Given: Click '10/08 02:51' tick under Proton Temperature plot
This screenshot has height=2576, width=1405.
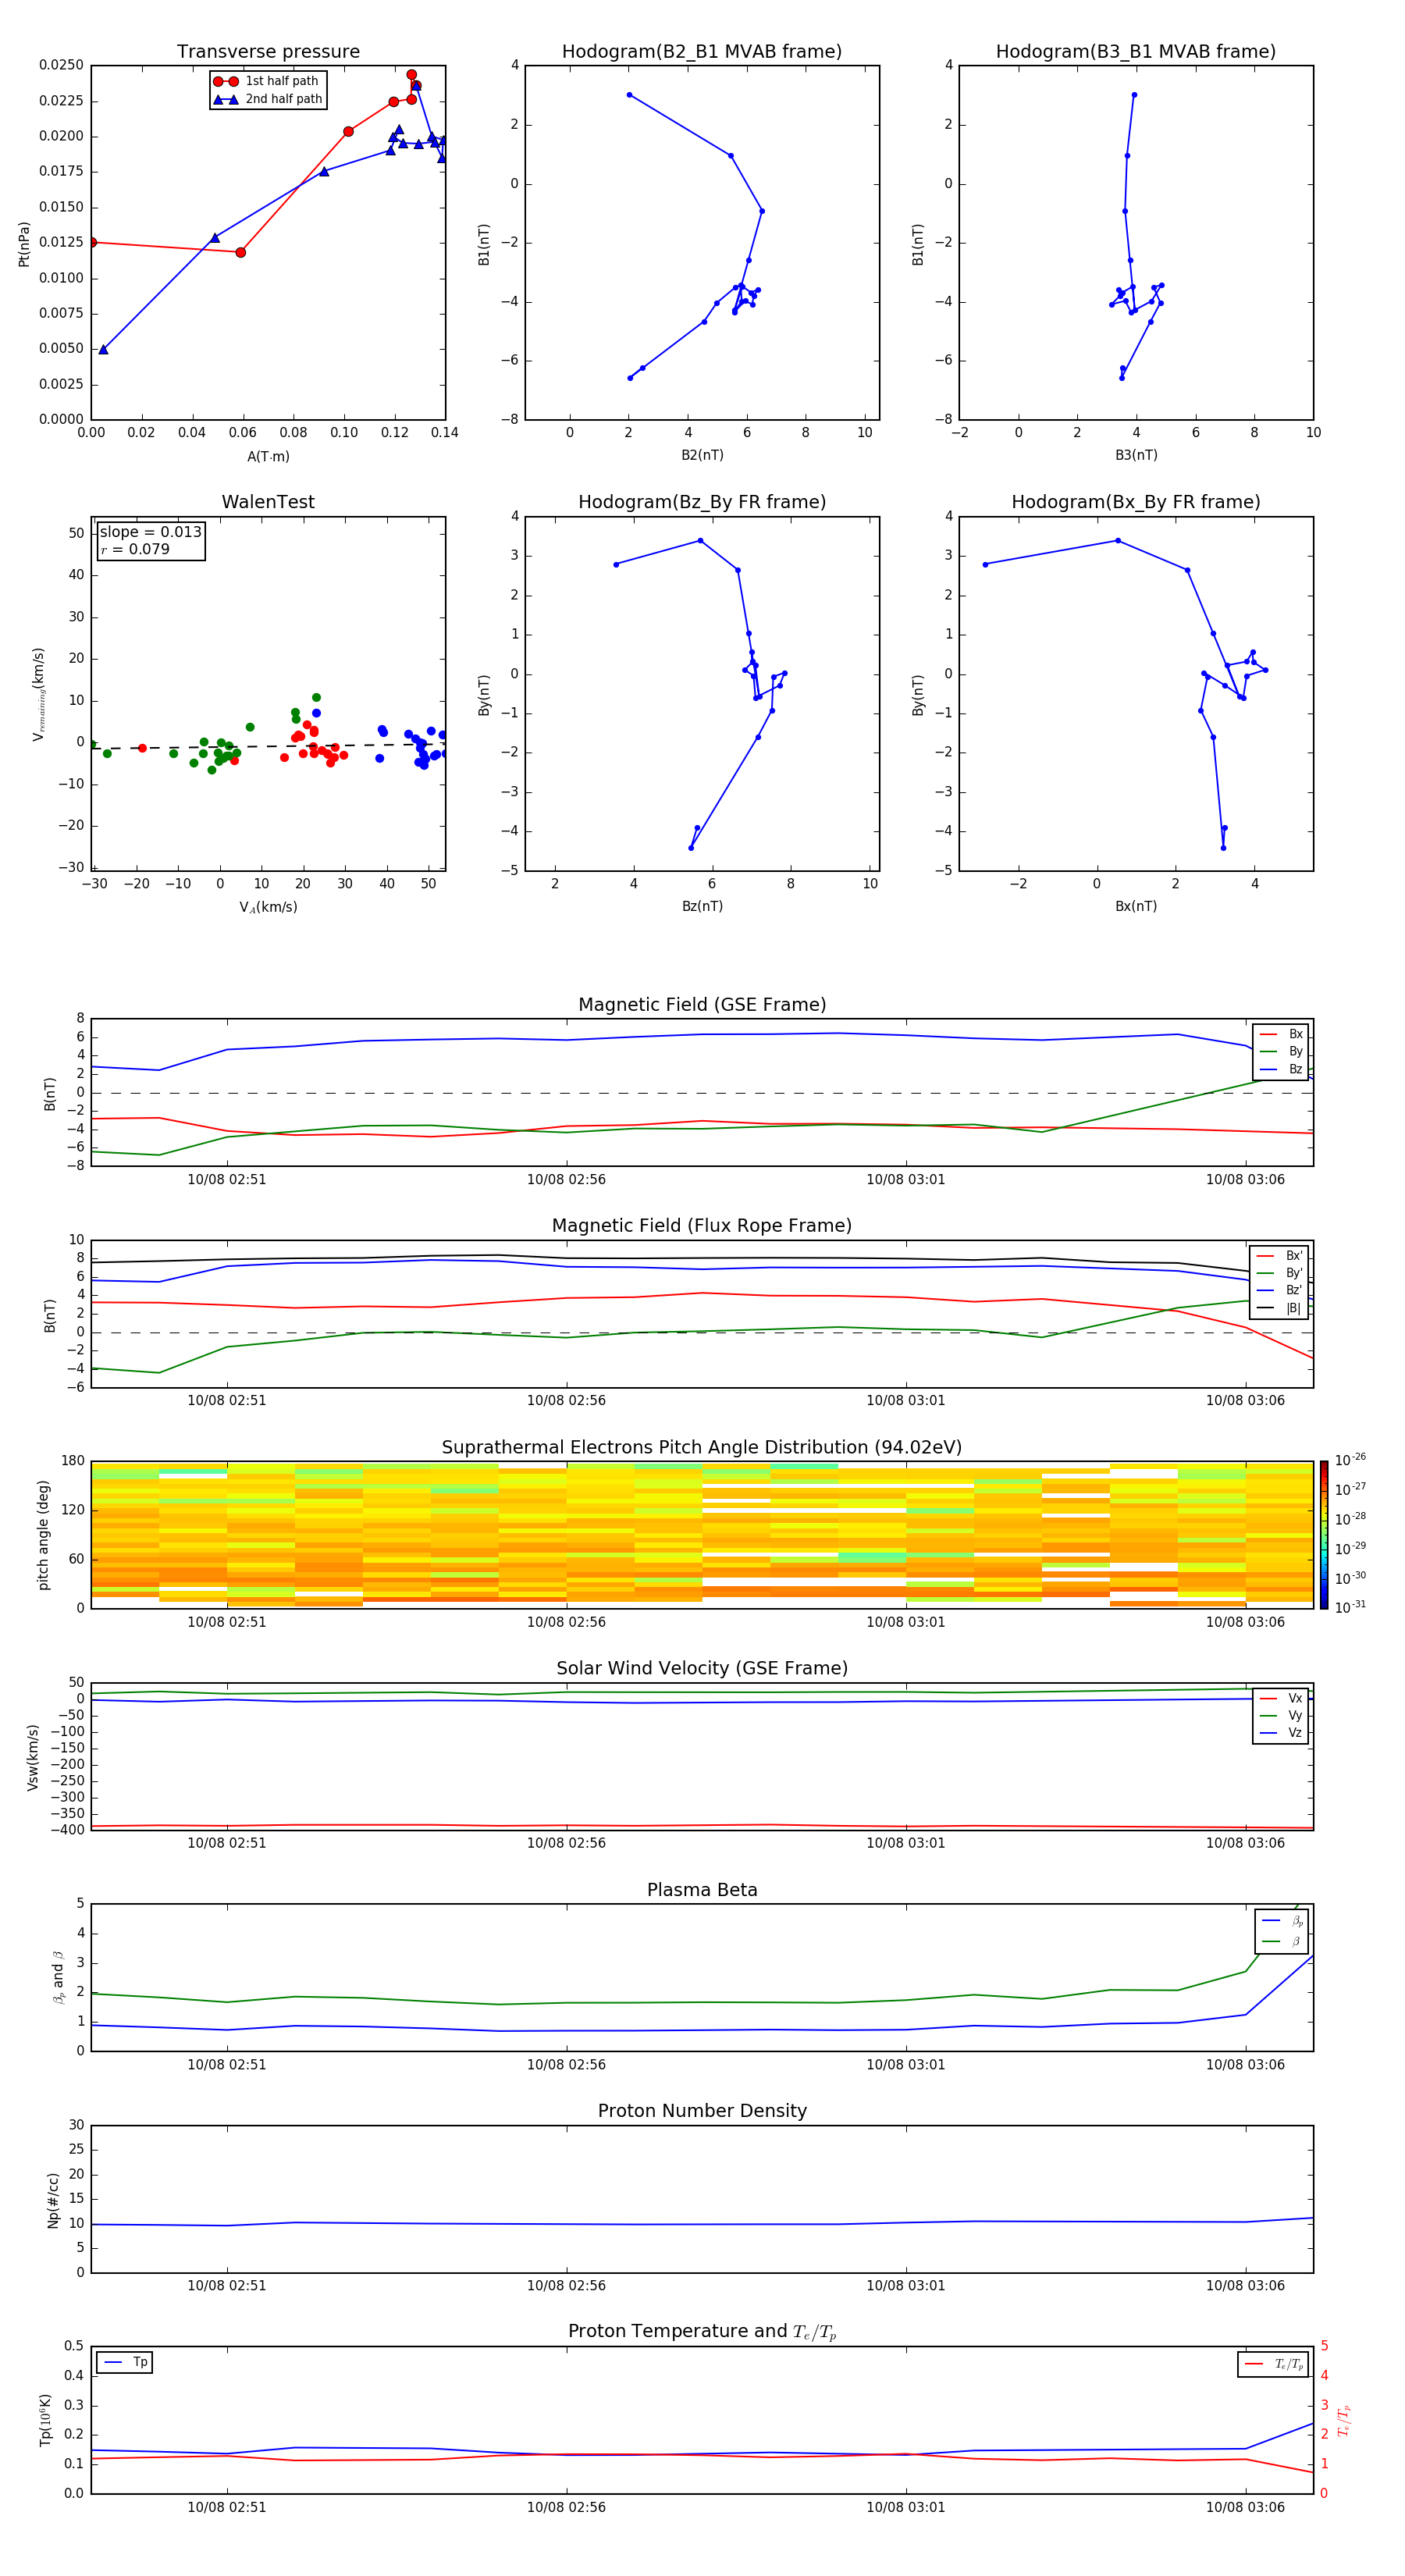Looking at the screenshot, I should point(227,2507).
